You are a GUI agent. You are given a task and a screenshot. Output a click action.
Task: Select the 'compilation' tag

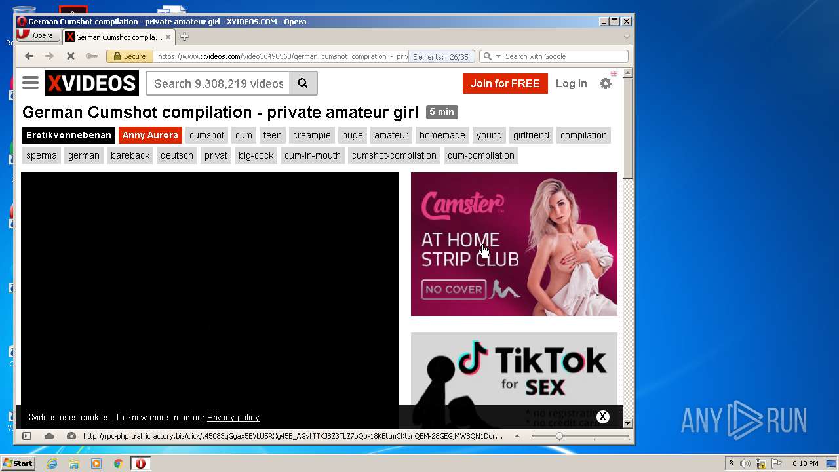(583, 135)
